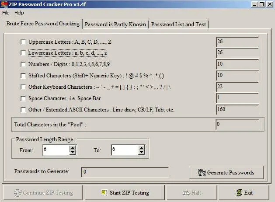Minimize the ZIP Password Cracker window

[254, 4]
